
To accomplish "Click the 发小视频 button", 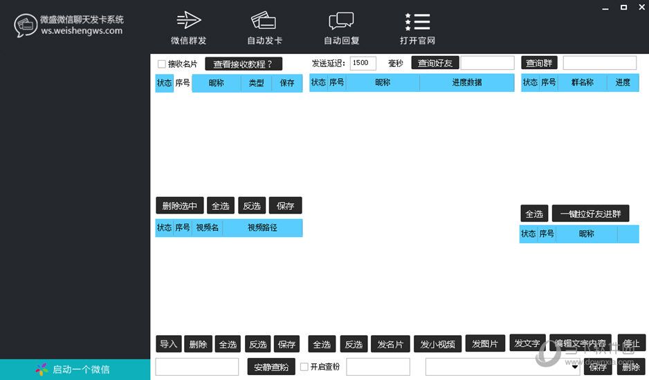I will (438, 344).
